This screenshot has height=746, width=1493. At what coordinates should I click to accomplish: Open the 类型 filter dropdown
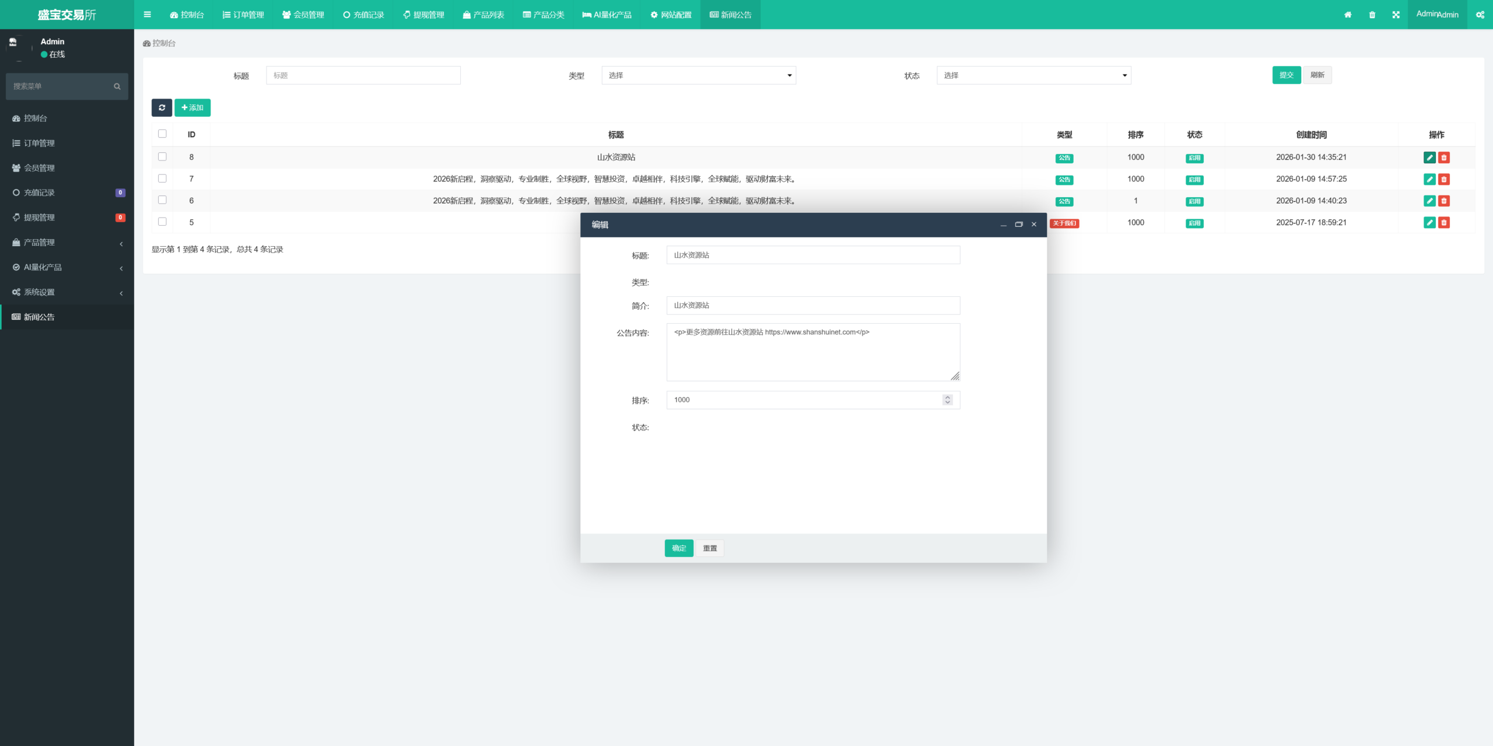point(699,75)
